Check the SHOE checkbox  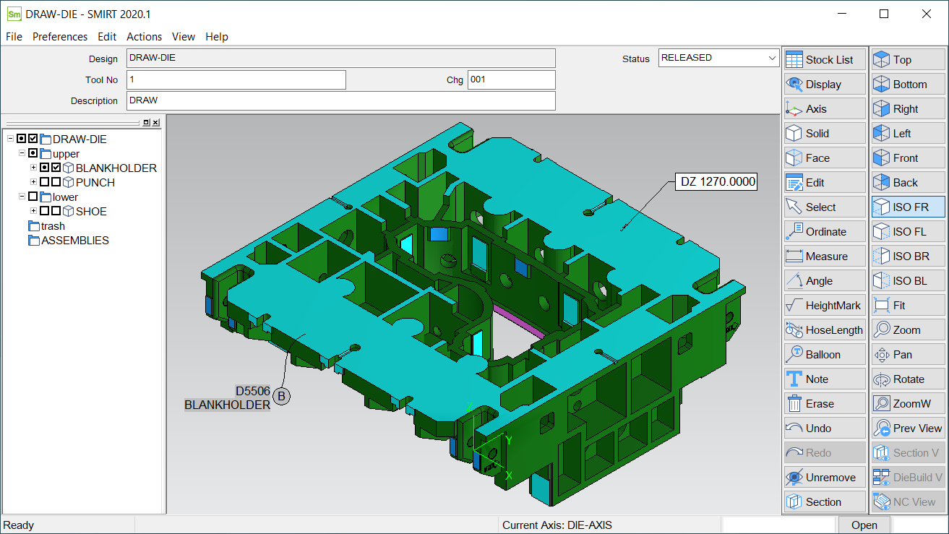pos(56,212)
